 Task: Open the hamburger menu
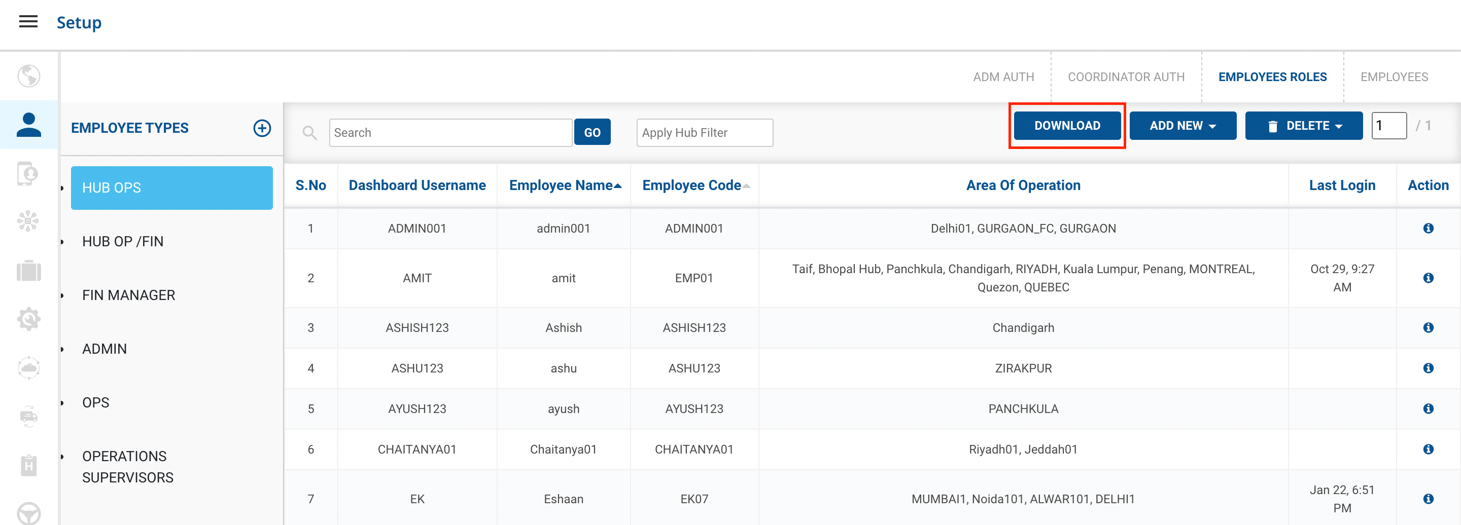[x=28, y=21]
